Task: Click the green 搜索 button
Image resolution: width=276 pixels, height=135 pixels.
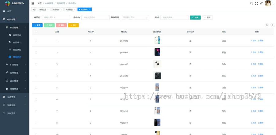Action: [195, 17]
